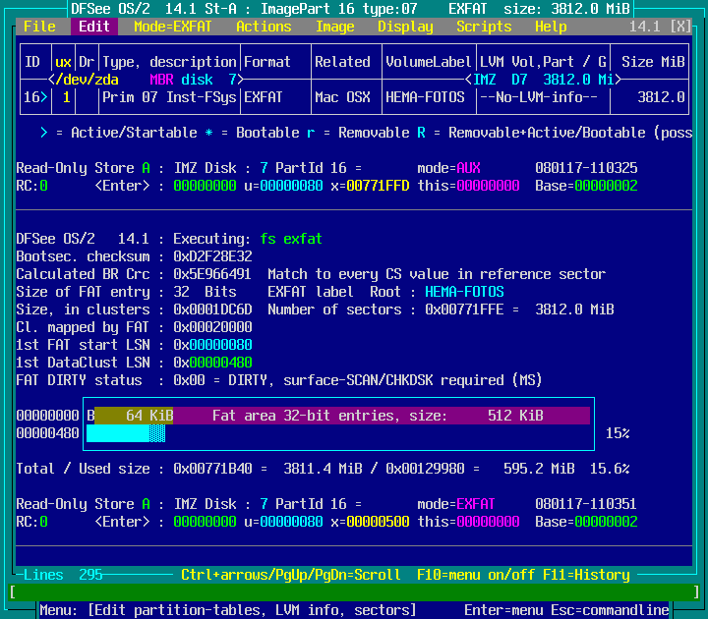The width and height of the screenshot is (708, 619).
Task: Click the VolumeLabel column header
Action: pos(429,62)
